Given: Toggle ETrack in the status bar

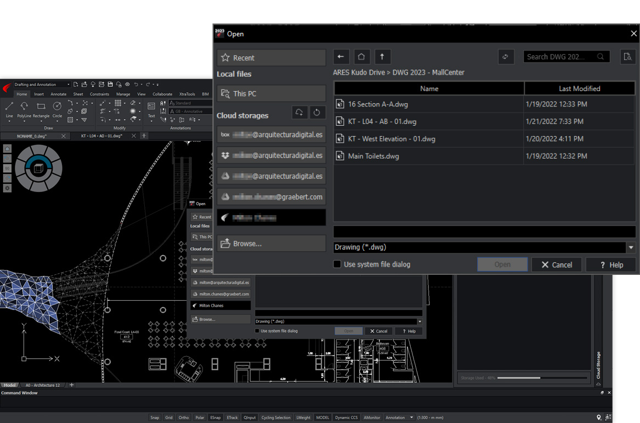Looking at the screenshot, I should point(232,418).
